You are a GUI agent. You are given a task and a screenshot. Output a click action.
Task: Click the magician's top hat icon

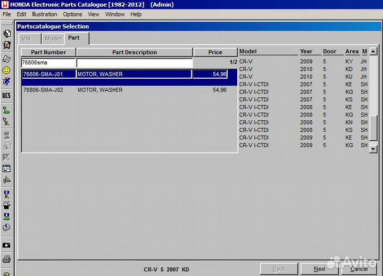click(x=6, y=205)
